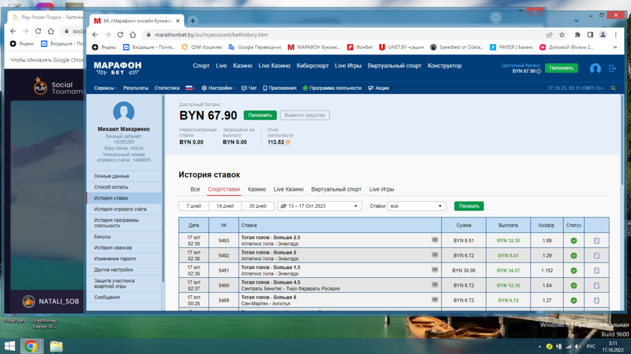Bookmark this page with the star icon
631x354 pixels.
coord(562,35)
